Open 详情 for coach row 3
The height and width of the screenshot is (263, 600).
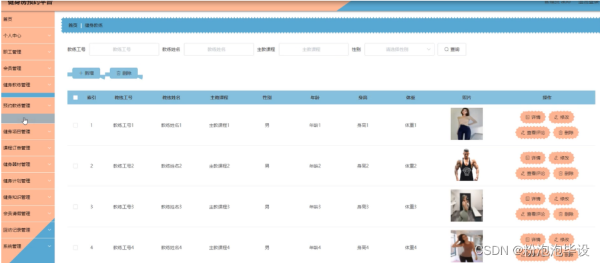(x=533, y=199)
